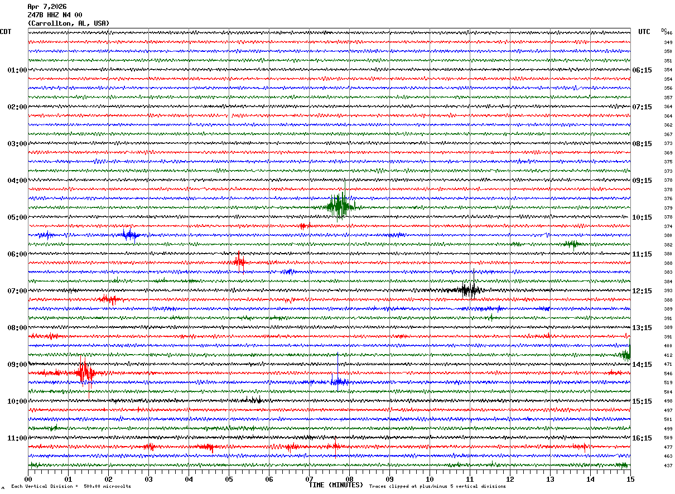Viewport: 675px width, 494px height.
Task: Click the DC offset value '546'
Action: tap(668, 374)
